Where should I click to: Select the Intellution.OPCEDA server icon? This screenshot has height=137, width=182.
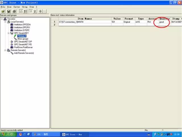click(12, 25)
